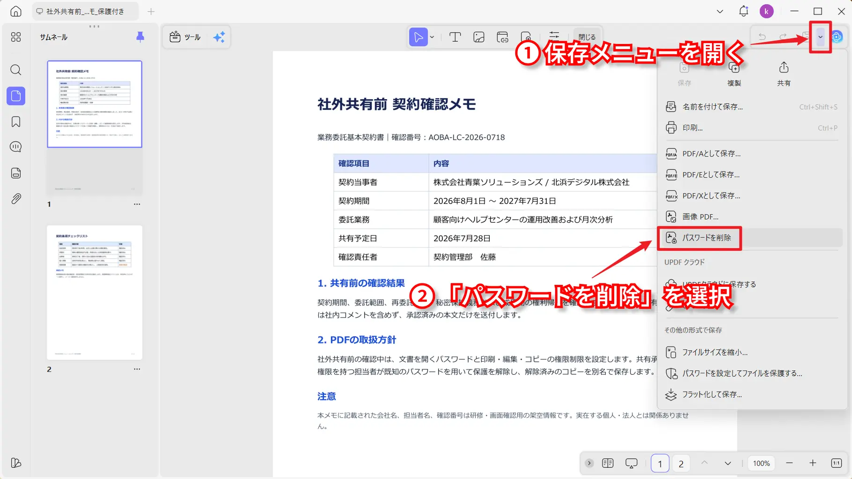852x479 pixels.
Task: Click the 閉じる button in toolbar
Action: click(x=587, y=37)
